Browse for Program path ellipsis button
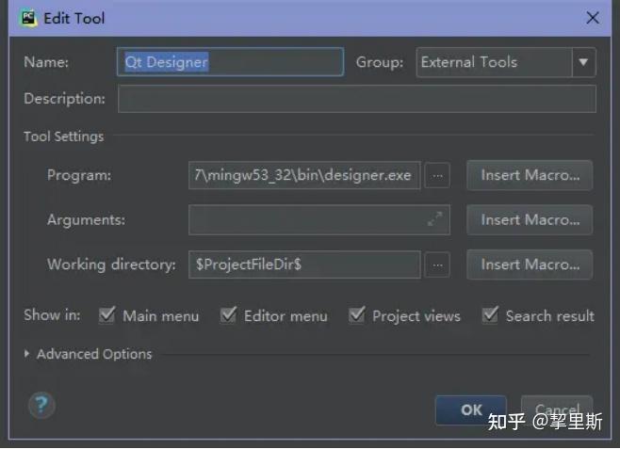The height and width of the screenshot is (449, 620). coord(437,175)
